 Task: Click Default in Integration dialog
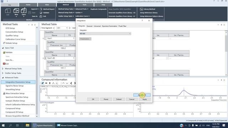(x=119, y=99)
